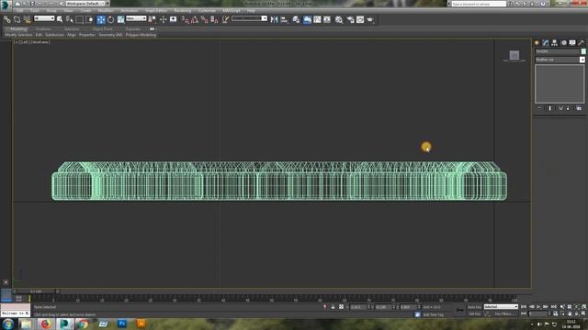The width and height of the screenshot is (588, 330).
Task: Switch to the Hierarchy command panel
Action: coord(554,43)
